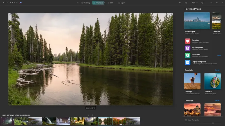Adjust the Your Template amount slider
Viewport: 225px width, 126px height.
pos(213,123)
